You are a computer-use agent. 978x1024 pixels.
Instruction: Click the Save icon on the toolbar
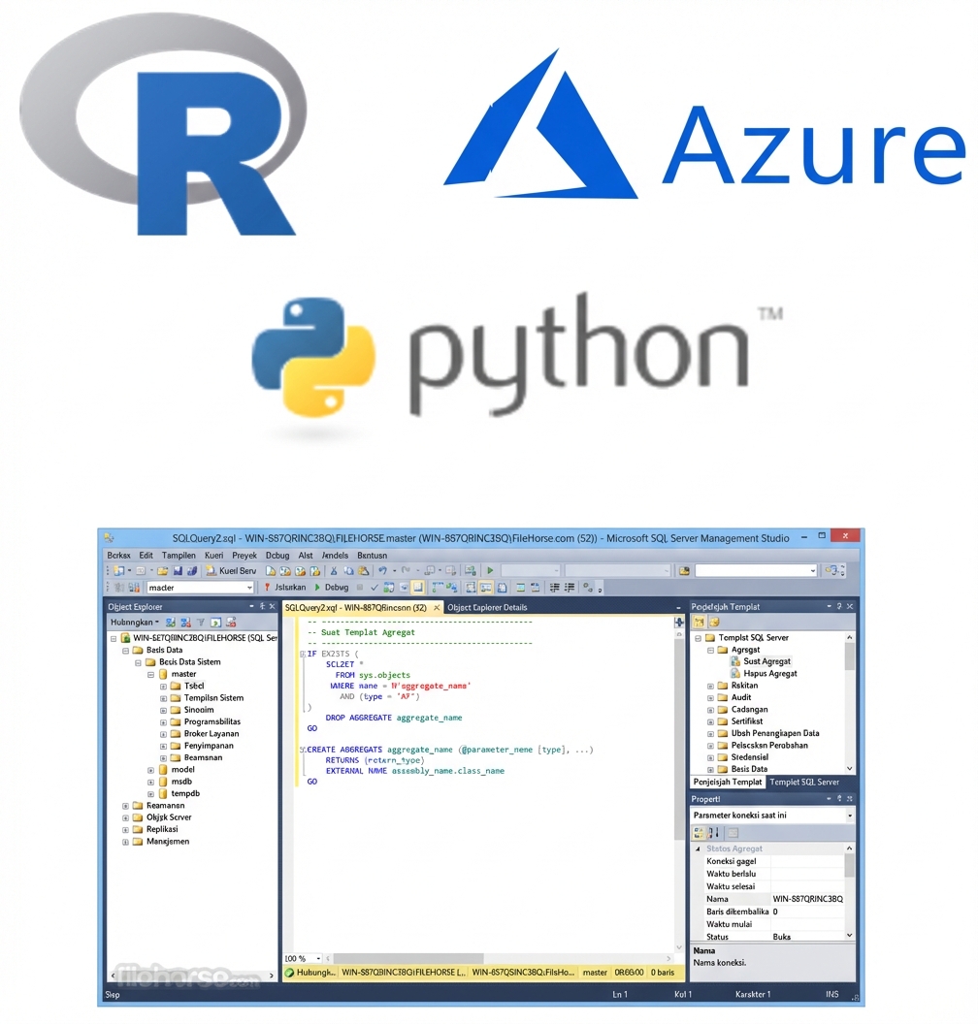point(179,570)
